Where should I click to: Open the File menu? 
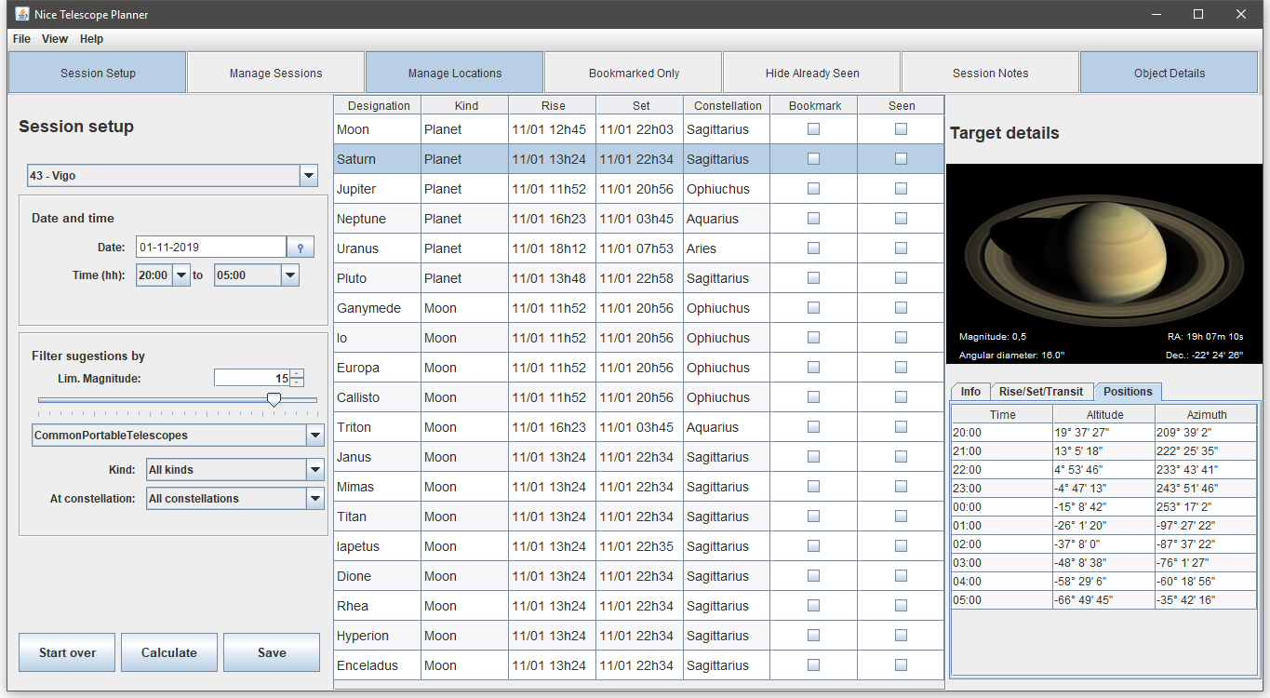coord(20,39)
